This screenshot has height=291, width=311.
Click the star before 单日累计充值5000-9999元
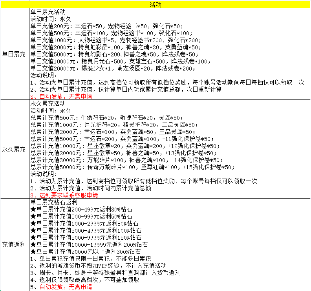coord(33,238)
